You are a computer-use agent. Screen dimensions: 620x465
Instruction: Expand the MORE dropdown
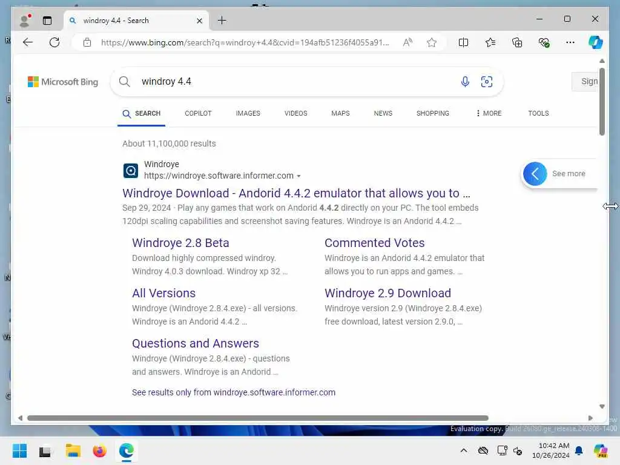[x=489, y=113]
